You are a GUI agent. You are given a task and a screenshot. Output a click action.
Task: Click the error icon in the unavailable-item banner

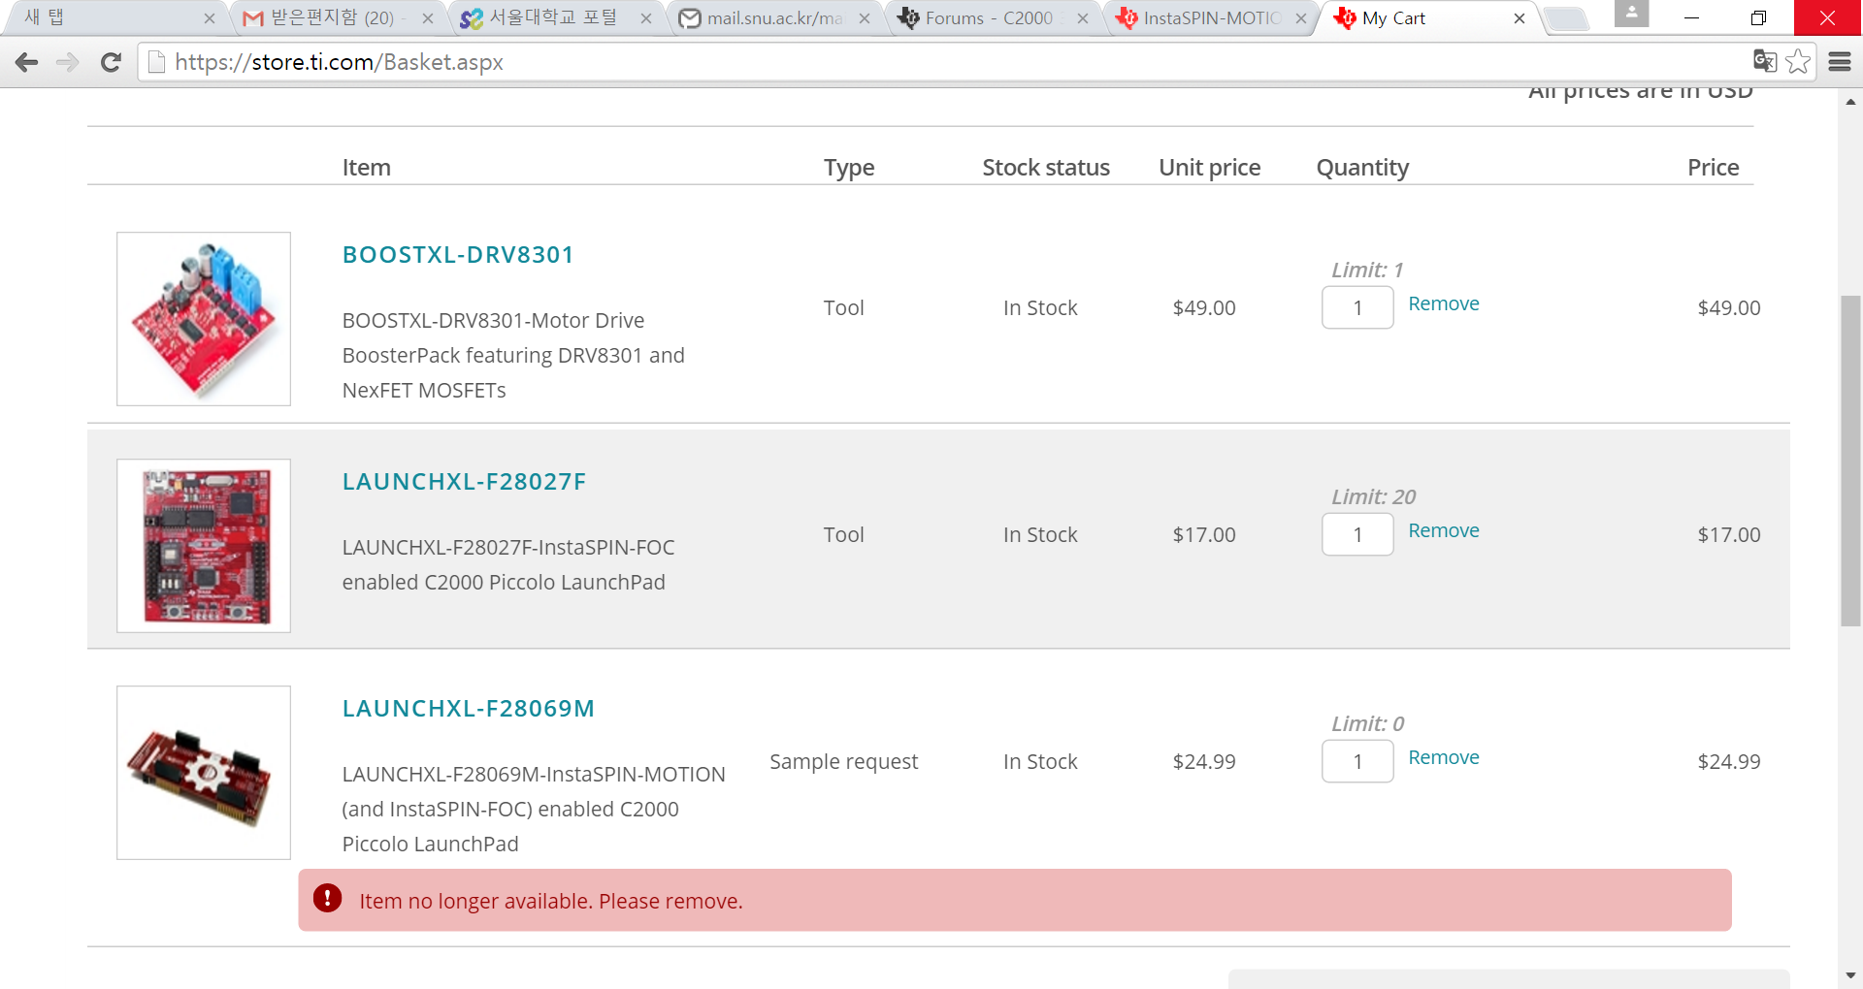click(x=327, y=900)
